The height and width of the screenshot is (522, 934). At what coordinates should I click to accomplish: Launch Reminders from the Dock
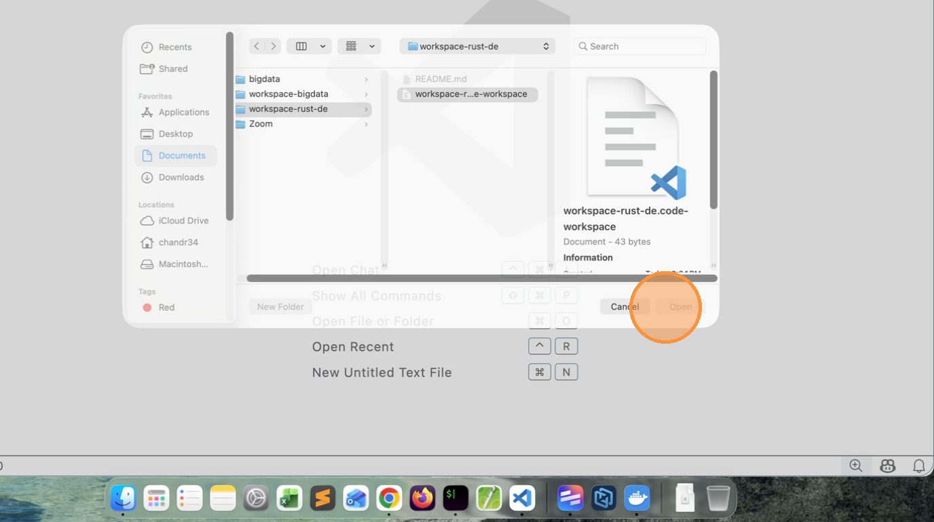click(189, 498)
